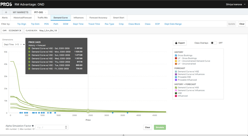The image size is (248, 136).
Task: Remove the Map_1_Ecn_Blk_1 class block chip
Action: (x=56, y=31)
